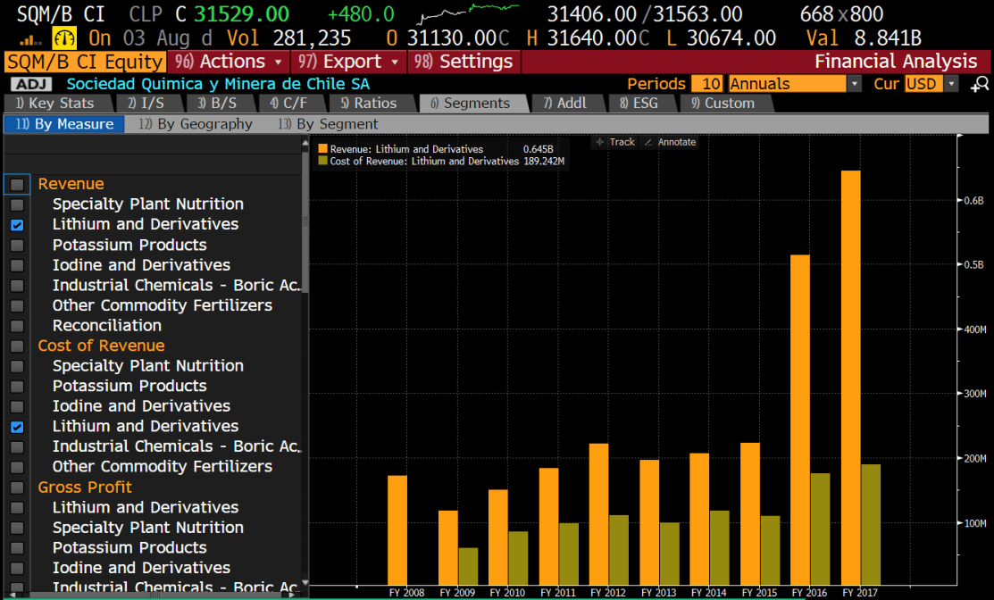Click Potassium Products under Cost of Revenue

coord(129,387)
